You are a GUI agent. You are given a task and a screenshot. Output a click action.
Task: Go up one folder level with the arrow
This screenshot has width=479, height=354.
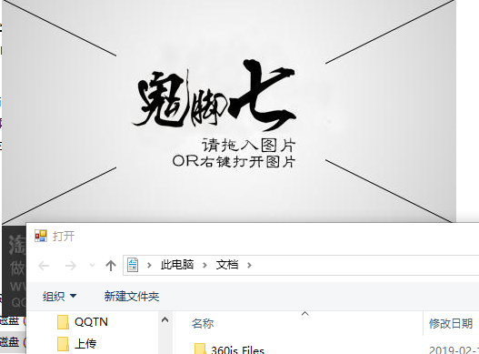[x=111, y=266]
